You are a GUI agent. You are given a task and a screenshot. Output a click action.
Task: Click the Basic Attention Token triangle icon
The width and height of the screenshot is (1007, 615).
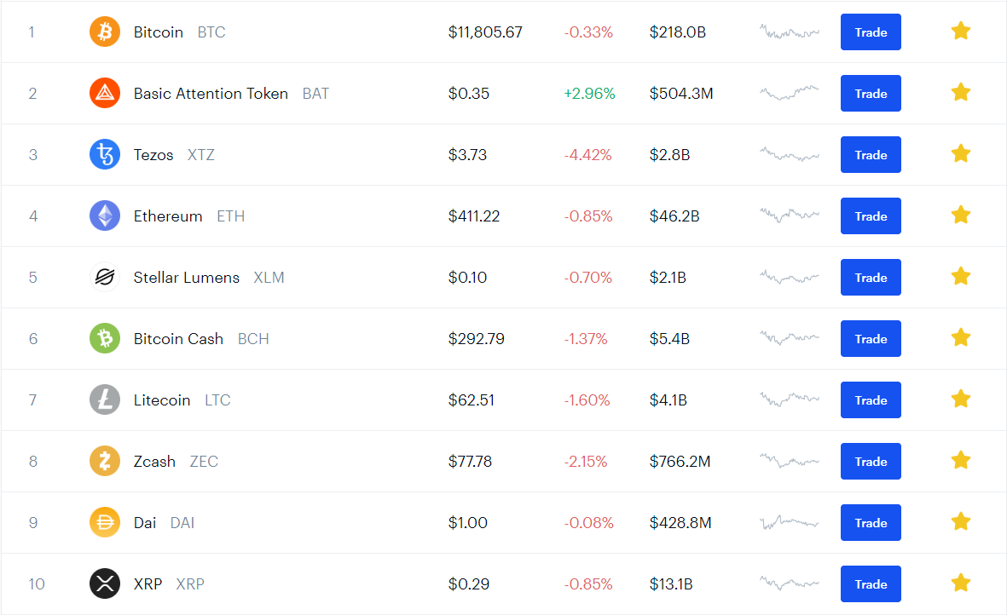click(x=105, y=93)
